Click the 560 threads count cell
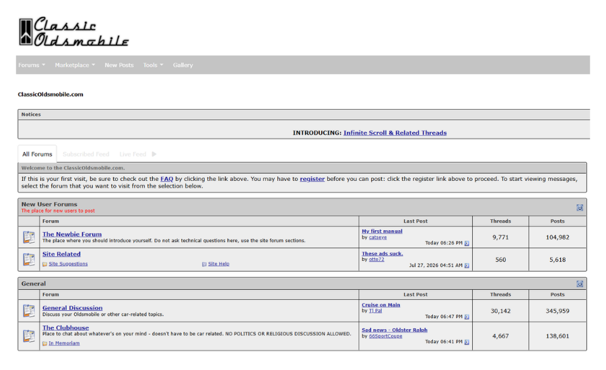This screenshot has height=370, width=606. [x=500, y=260]
